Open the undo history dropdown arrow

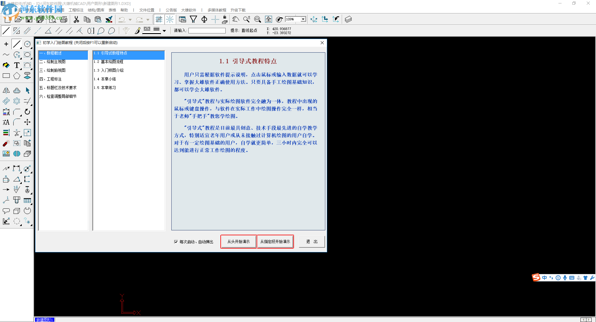(130, 19)
